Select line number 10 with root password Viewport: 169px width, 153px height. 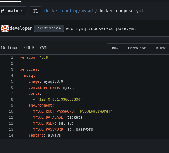point(11,111)
